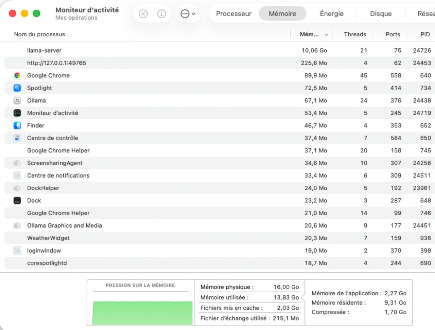This screenshot has height=330, width=435.
Task: Select the Google Chrome process name
Action: point(48,75)
